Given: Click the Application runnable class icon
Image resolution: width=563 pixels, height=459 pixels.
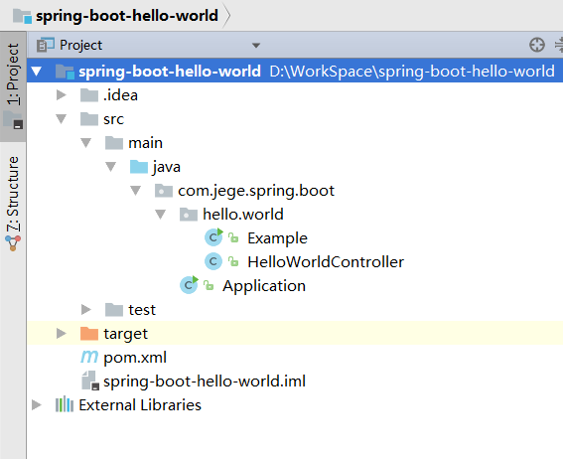Looking at the screenshot, I should tap(189, 285).
